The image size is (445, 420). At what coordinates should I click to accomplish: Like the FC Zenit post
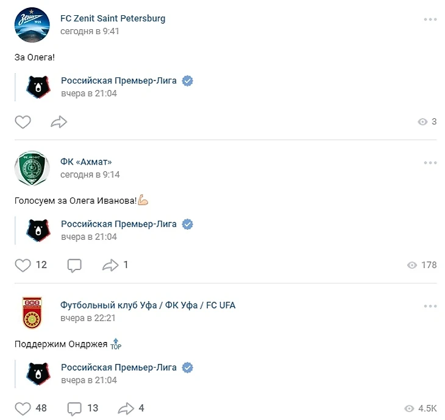click(x=23, y=122)
